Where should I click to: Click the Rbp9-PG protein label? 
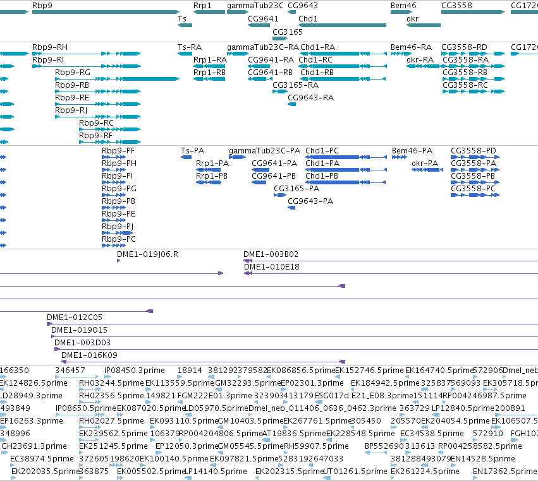click(x=119, y=188)
